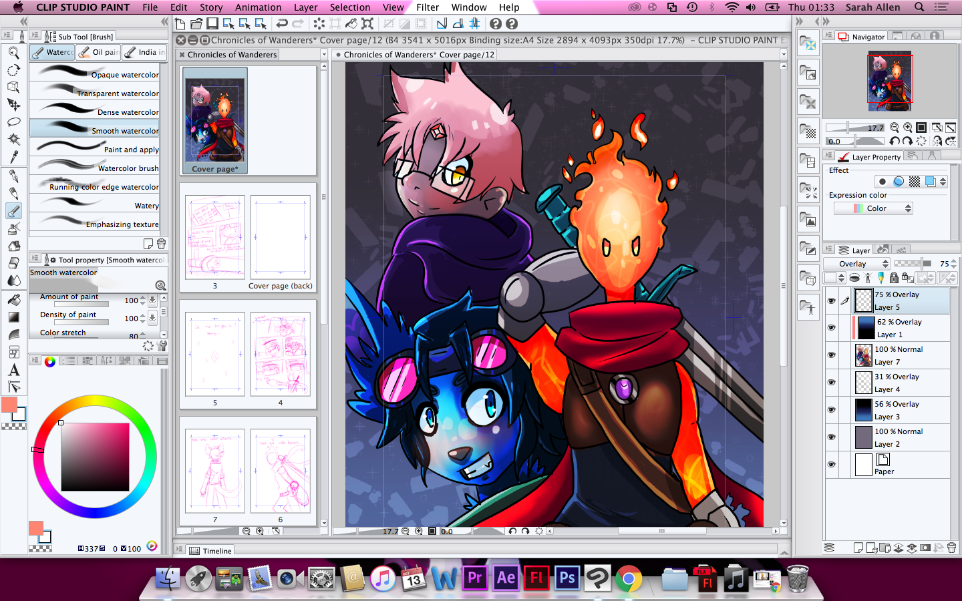This screenshot has height=601, width=962.
Task: Flip canvas horizontally in the Navigator
Action: click(938, 141)
